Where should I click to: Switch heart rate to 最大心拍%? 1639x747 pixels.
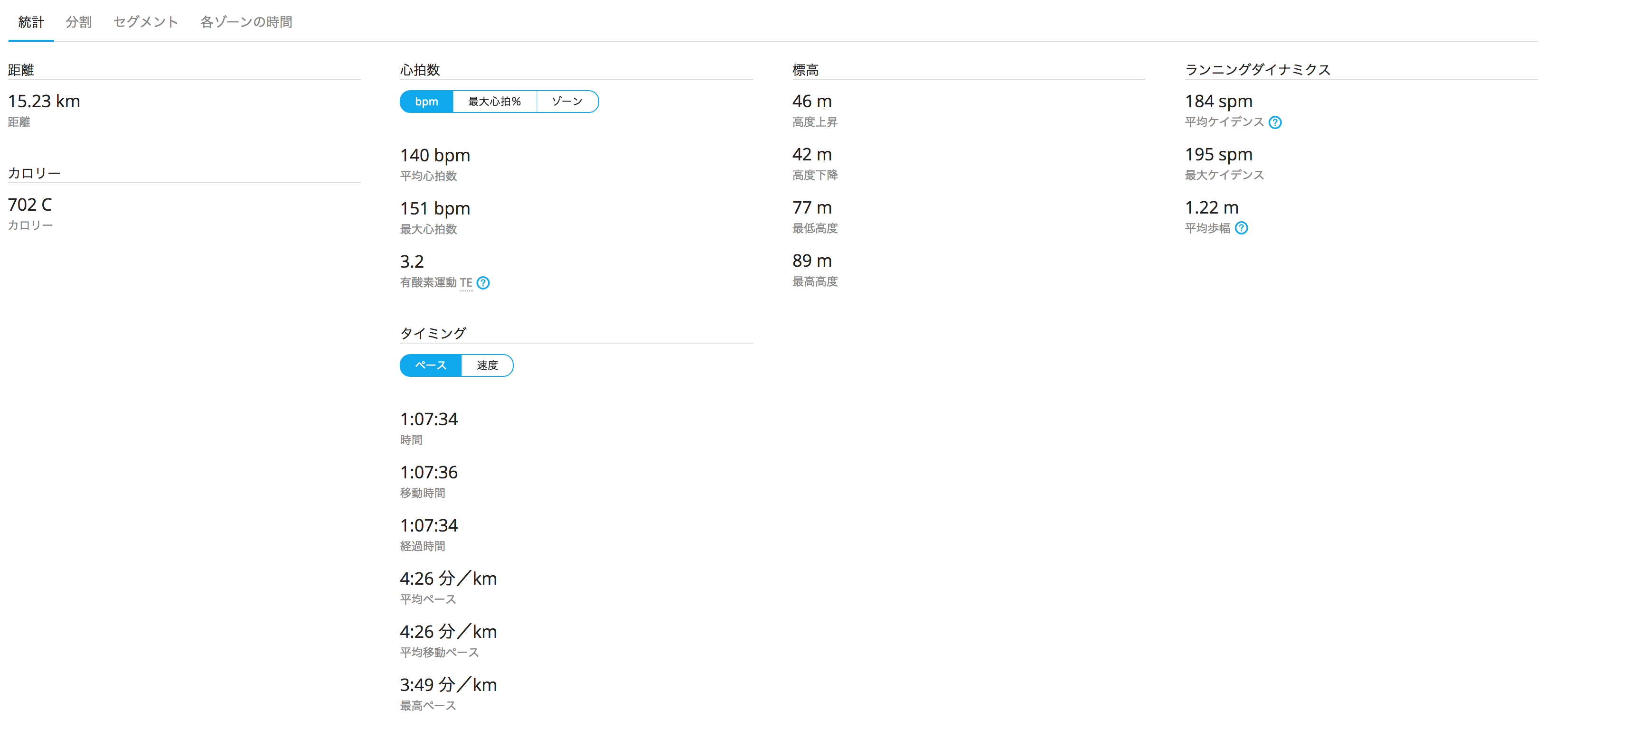coord(494,102)
